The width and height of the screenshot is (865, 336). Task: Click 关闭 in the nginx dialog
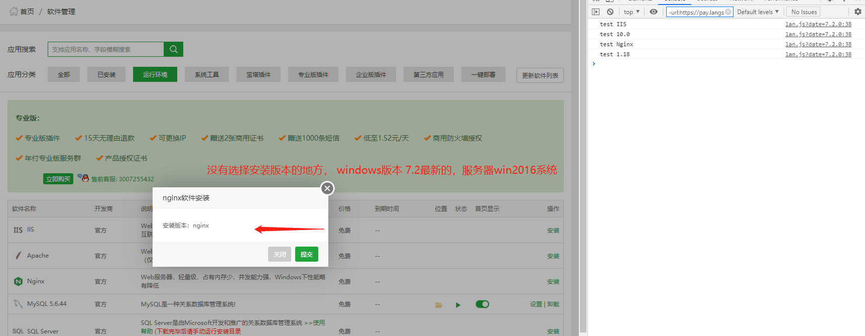tap(280, 254)
